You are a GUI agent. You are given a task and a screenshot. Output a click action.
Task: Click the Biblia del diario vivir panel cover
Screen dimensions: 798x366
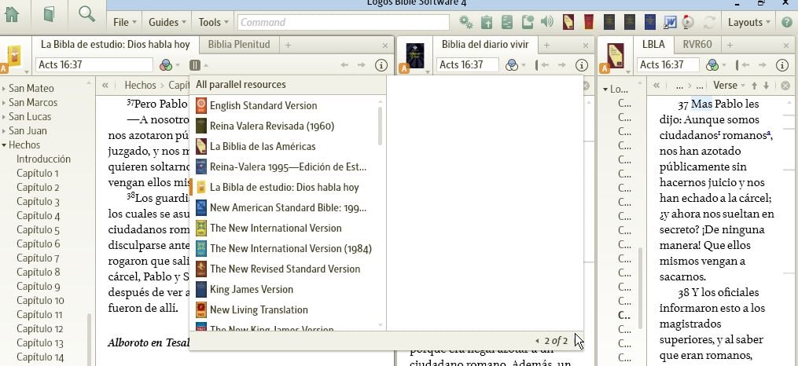pos(415,56)
